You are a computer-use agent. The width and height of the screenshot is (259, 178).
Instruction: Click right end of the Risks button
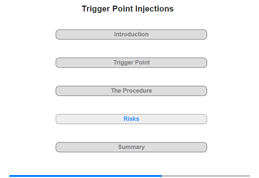(x=205, y=119)
